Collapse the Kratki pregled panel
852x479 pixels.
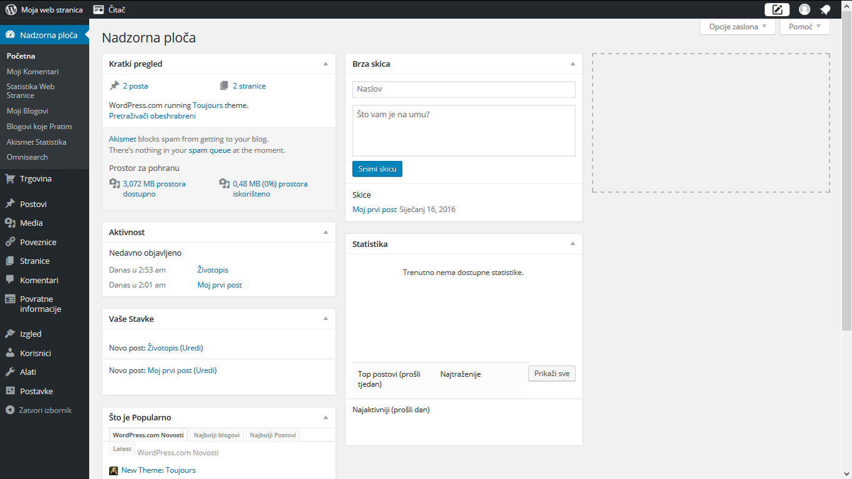325,64
